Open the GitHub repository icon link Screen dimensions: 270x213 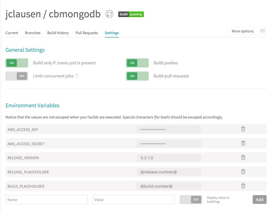(109, 14)
